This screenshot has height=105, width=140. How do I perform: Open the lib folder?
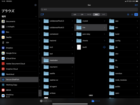[x=124, y=60]
